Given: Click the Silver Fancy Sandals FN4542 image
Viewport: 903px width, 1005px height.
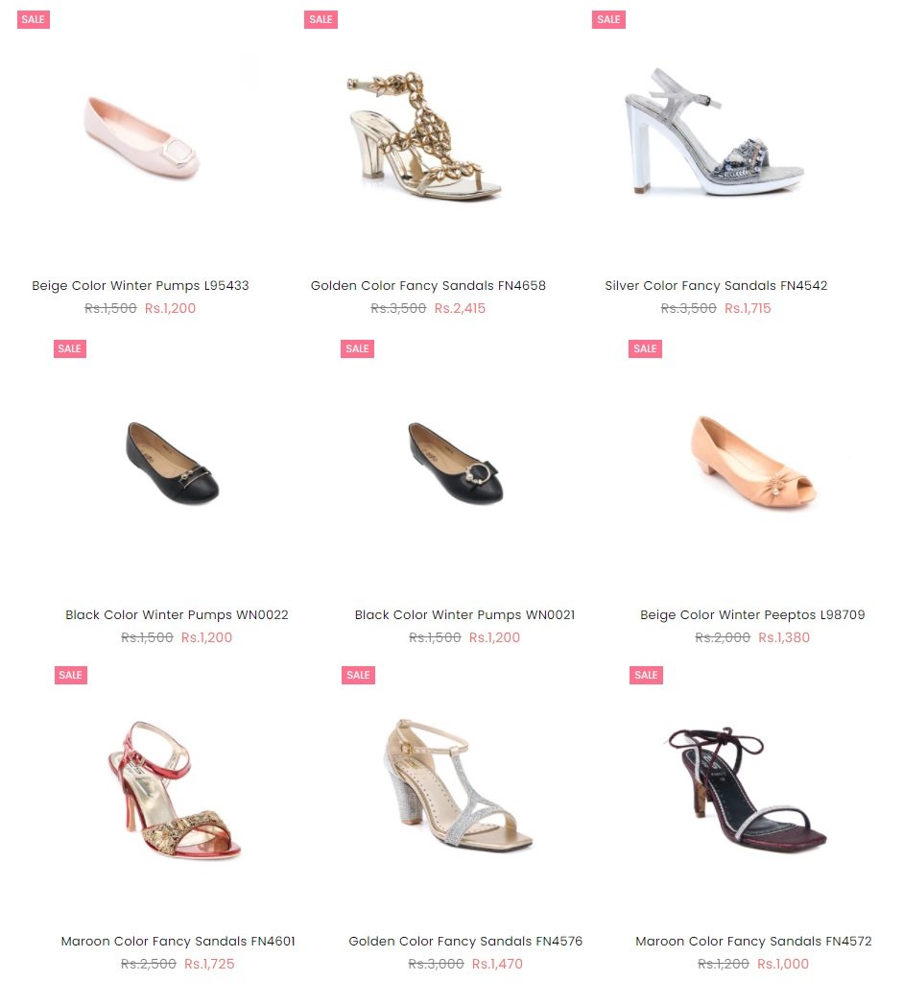Looking at the screenshot, I should [714, 132].
